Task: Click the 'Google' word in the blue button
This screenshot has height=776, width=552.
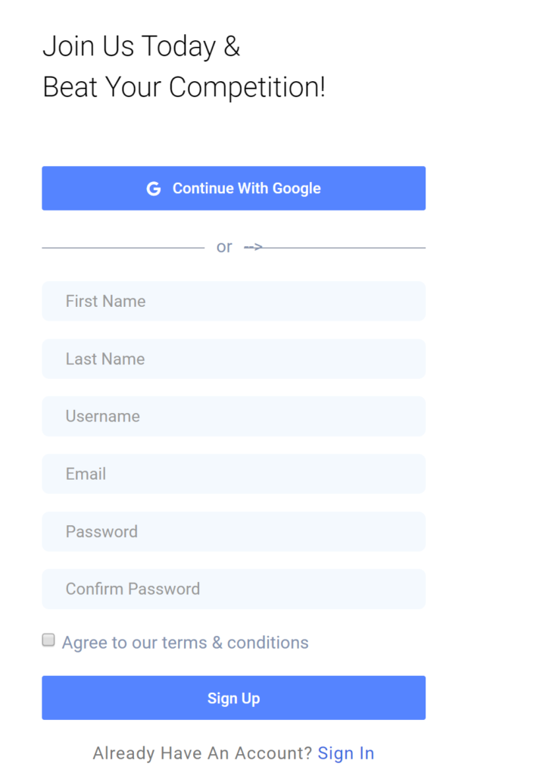Action: (x=297, y=189)
